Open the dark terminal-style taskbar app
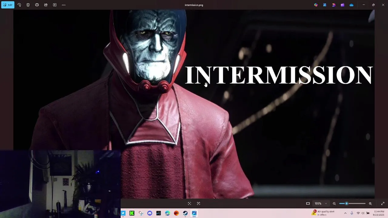 coord(159,213)
